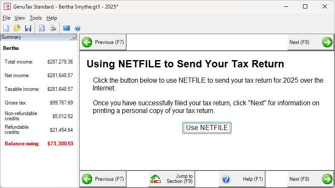The image size is (335, 188).
Task: Open the Help menu
Action: tap(52, 18)
